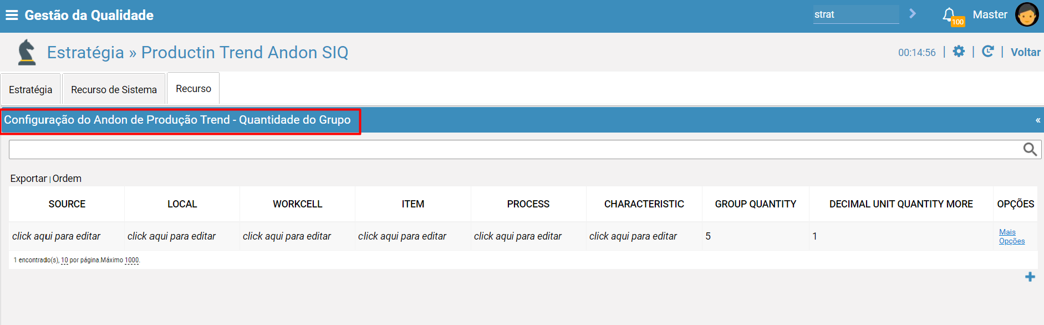Select the Recurso tab
Screen dimensions: 1044x325
click(x=193, y=88)
